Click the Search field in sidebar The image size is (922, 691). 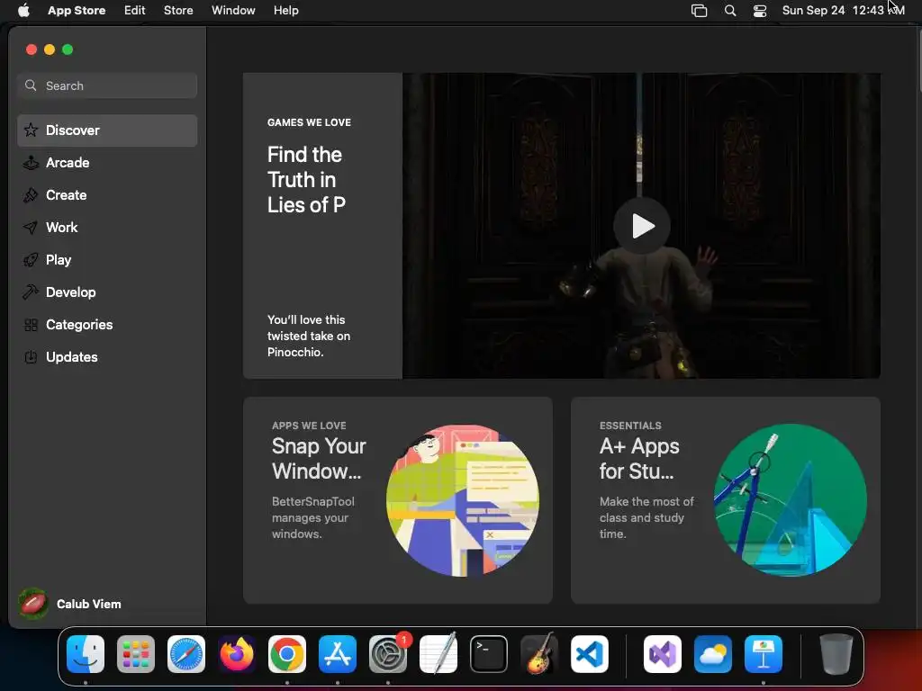tap(107, 85)
